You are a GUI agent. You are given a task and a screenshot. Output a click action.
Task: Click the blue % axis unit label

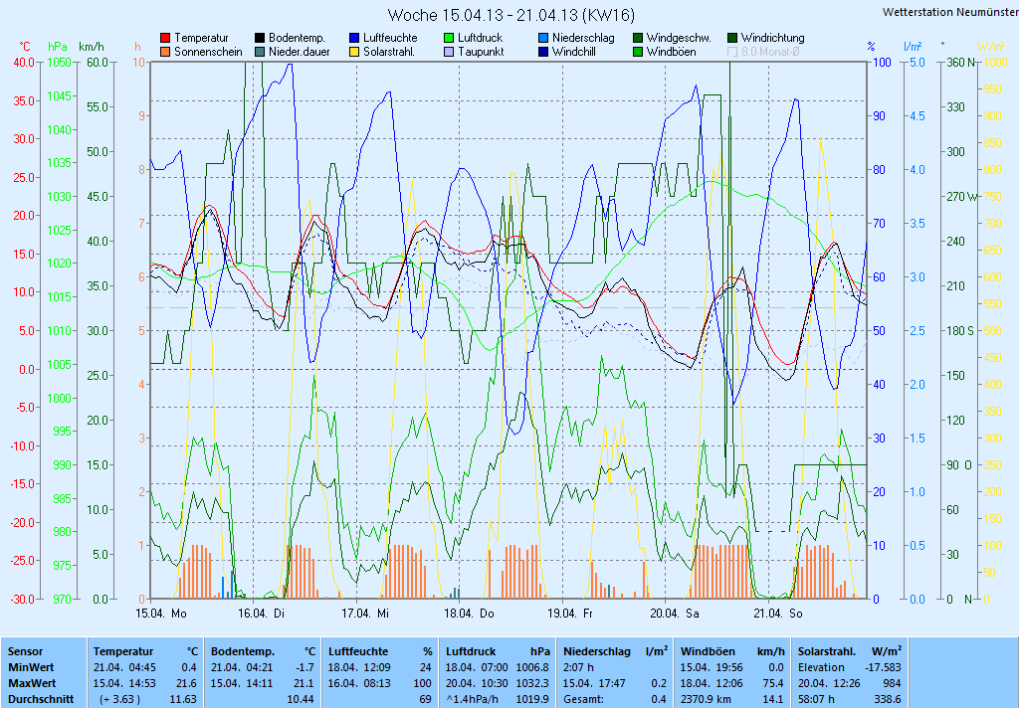872,47
